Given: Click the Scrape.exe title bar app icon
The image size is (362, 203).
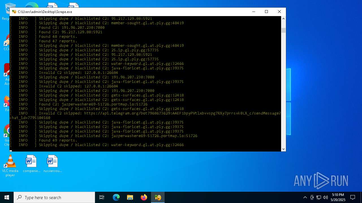Looking at the screenshot, I should [x=14, y=12].
